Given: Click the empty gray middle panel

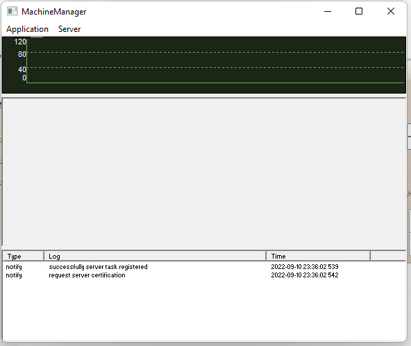Looking at the screenshot, I should click(204, 172).
